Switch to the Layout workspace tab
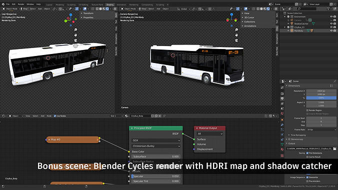The width and height of the screenshot is (338, 190). (49, 4)
